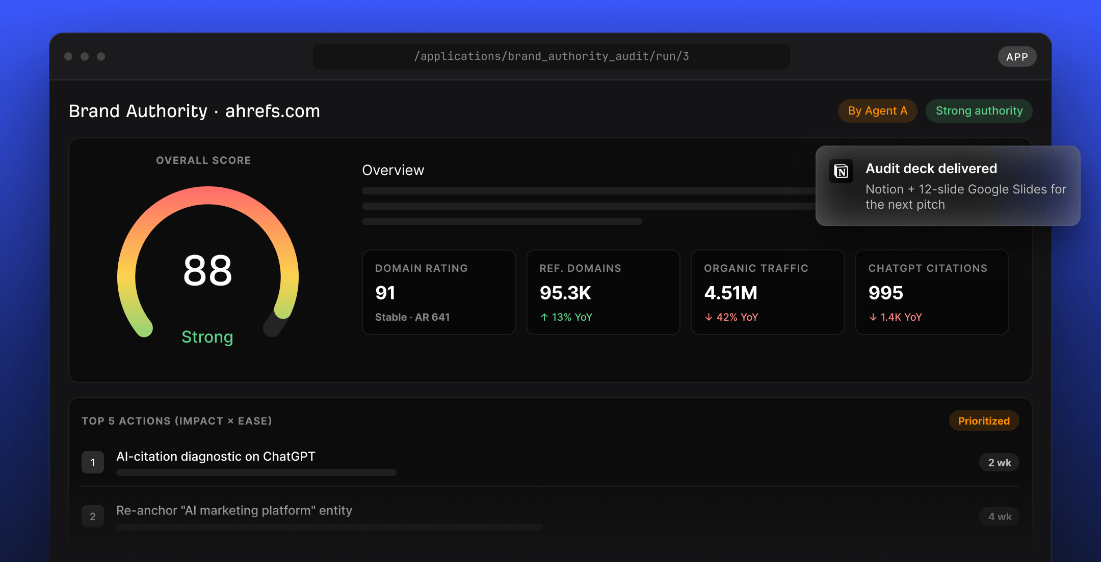This screenshot has width=1101, height=562.
Task: Click the Stable · AR 641 text
Action: [x=412, y=317]
